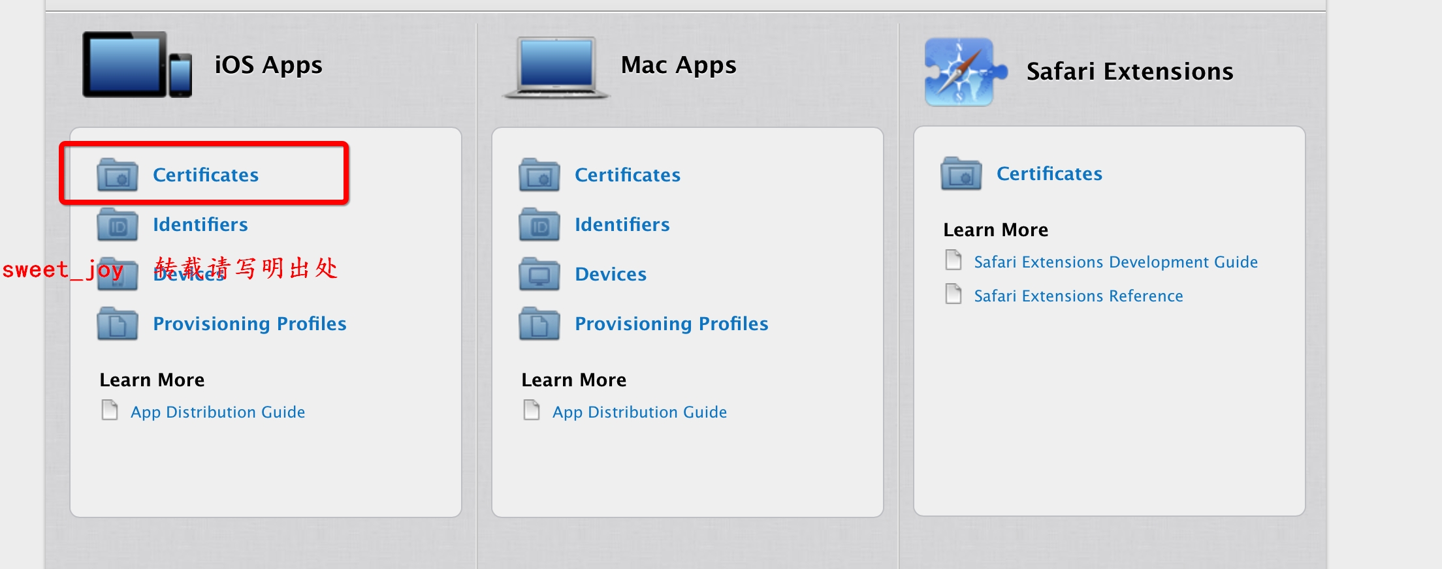Open Provisioning Profiles link under iOS Apps
Image resolution: width=1442 pixels, height=569 pixels.
(249, 324)
